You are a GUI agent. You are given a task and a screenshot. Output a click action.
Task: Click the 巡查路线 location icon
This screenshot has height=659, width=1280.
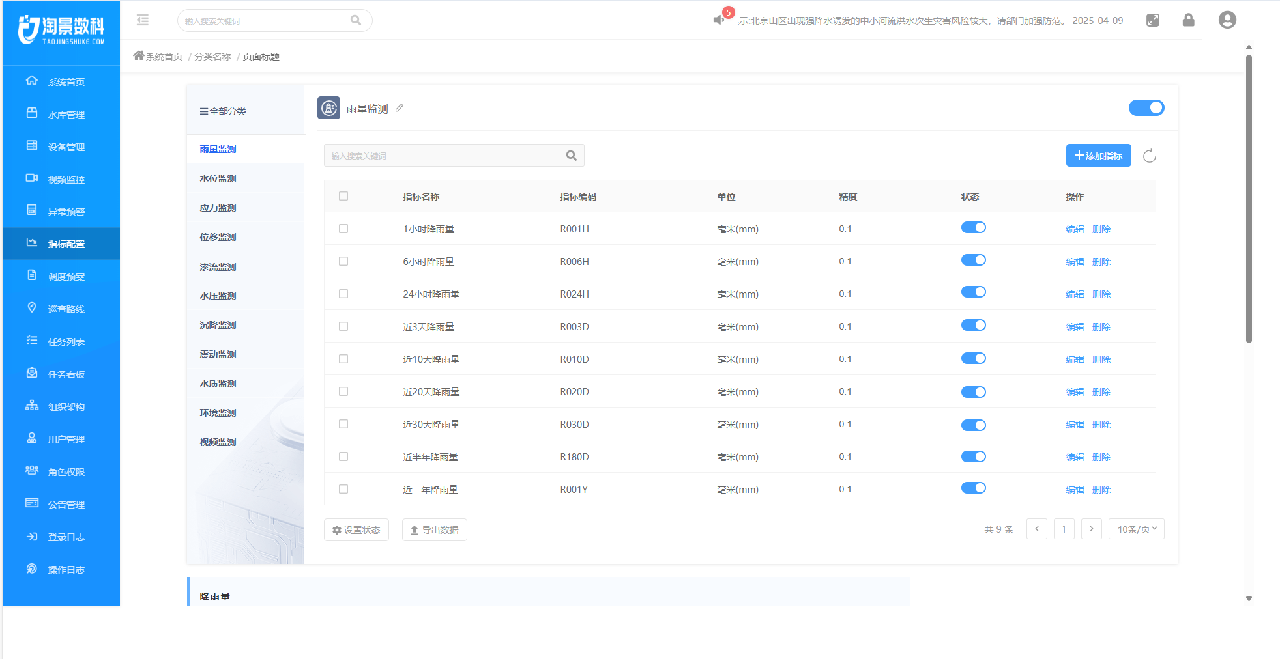32,307
